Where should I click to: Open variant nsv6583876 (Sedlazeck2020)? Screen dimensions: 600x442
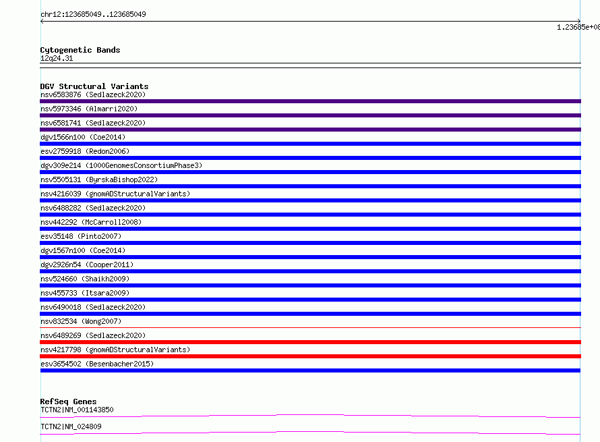point(93,94)
